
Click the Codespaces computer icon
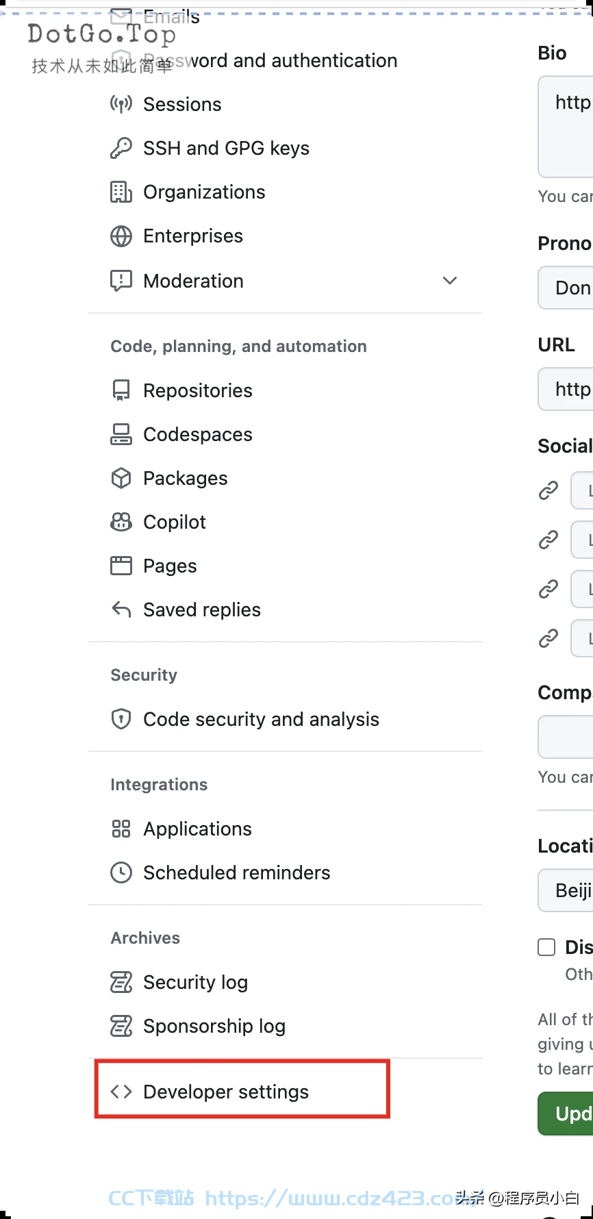(121, 434)
